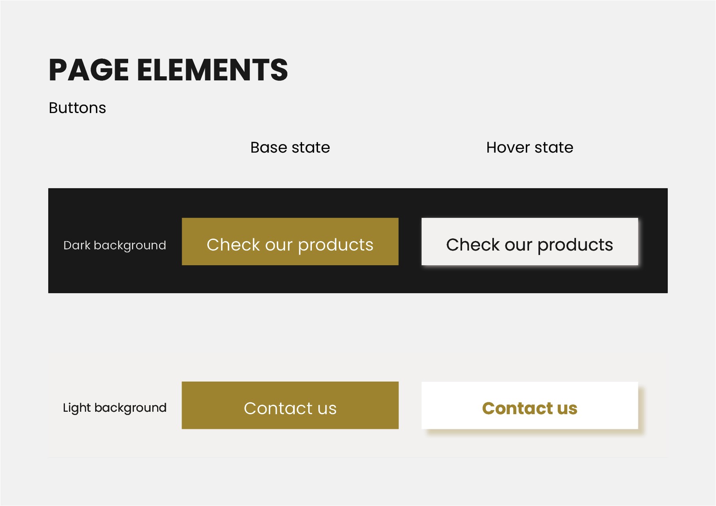Viewport: 716px width, 506px height.
Task: Select the "Light background" row label
Action: (115, 408)
